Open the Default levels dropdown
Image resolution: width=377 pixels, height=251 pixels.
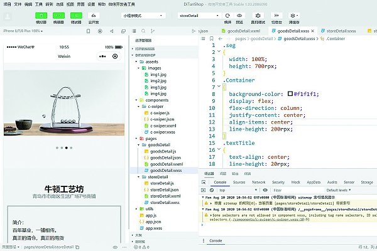[339, 190]
